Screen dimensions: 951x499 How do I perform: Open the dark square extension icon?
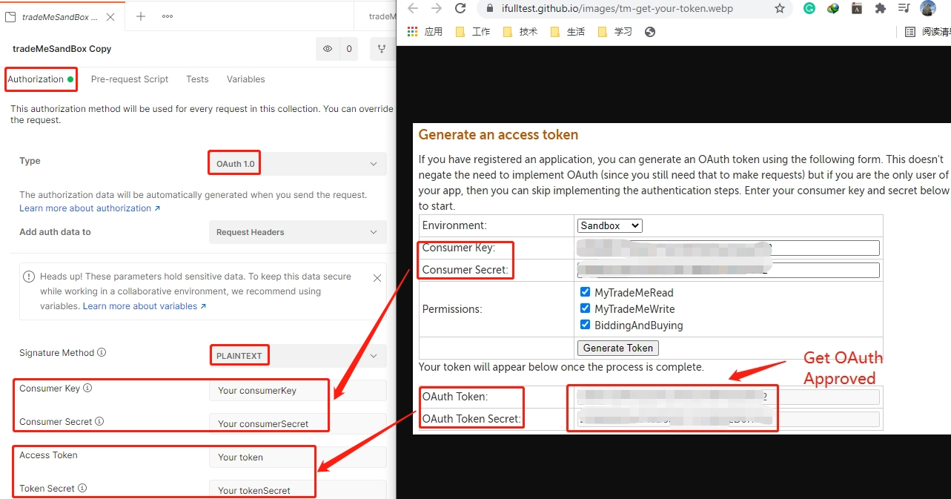[857, 8]
